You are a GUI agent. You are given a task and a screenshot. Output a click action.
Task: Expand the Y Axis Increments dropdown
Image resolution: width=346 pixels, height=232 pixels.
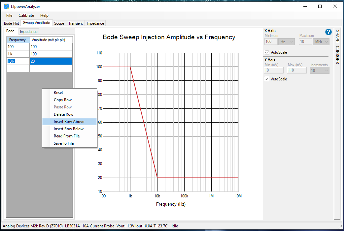click(x=319, y=71)
